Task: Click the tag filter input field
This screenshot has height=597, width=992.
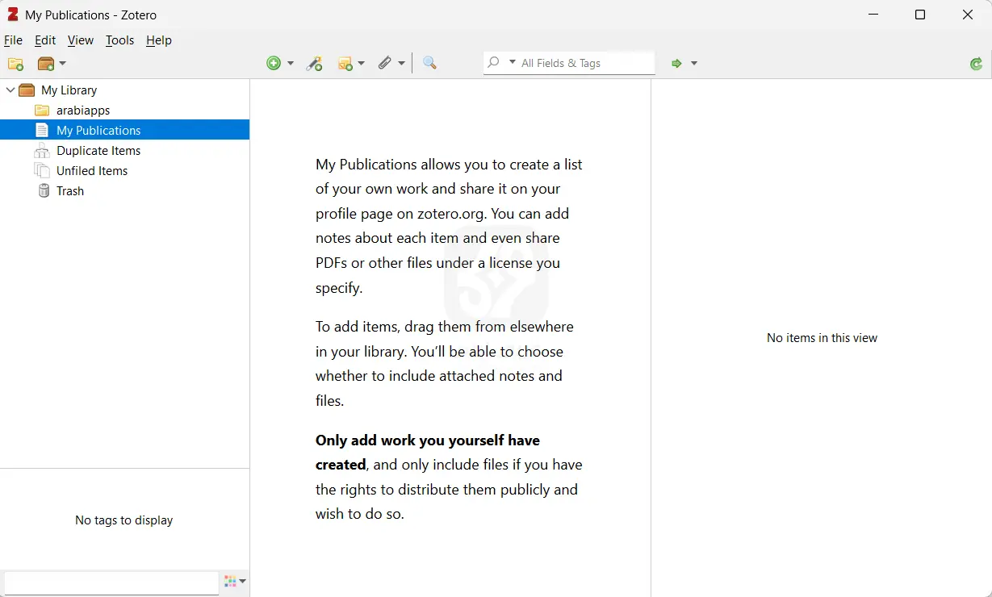Action: (x=111, y=582)
